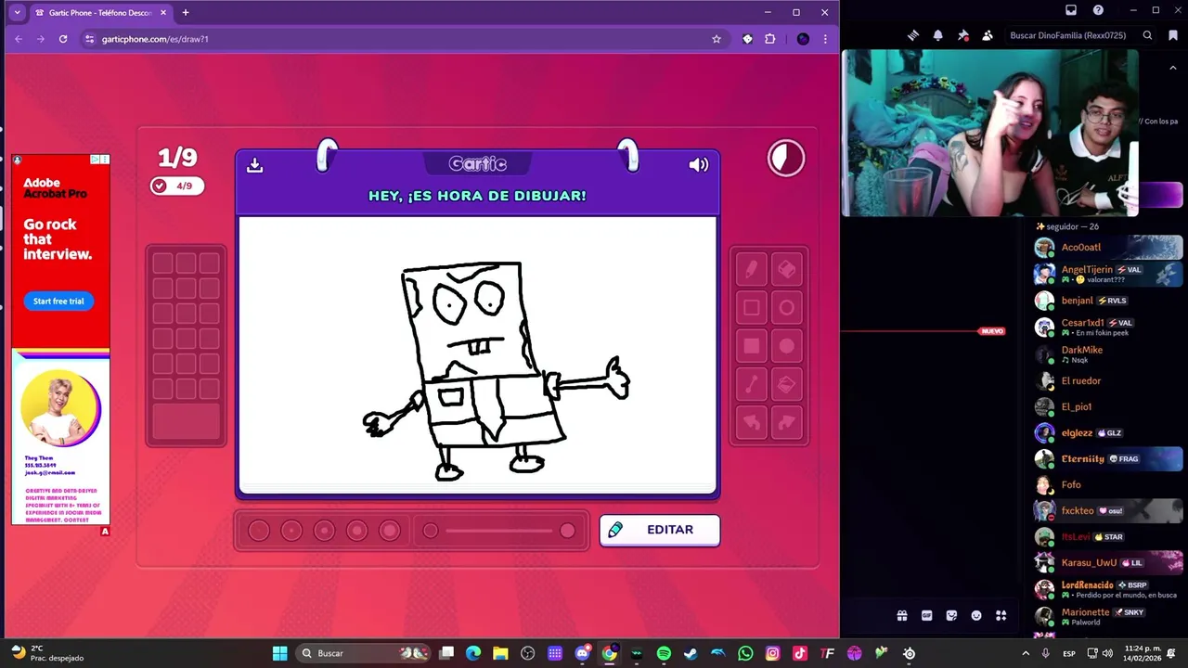Select member Karasu_UwU in Discord list

[x=1108, y=562]
